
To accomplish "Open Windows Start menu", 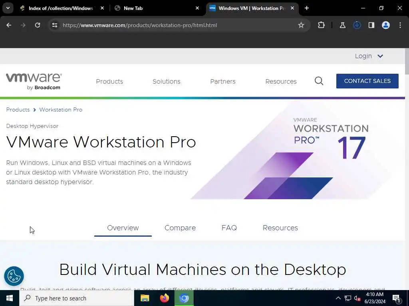I will pos(10,298).
